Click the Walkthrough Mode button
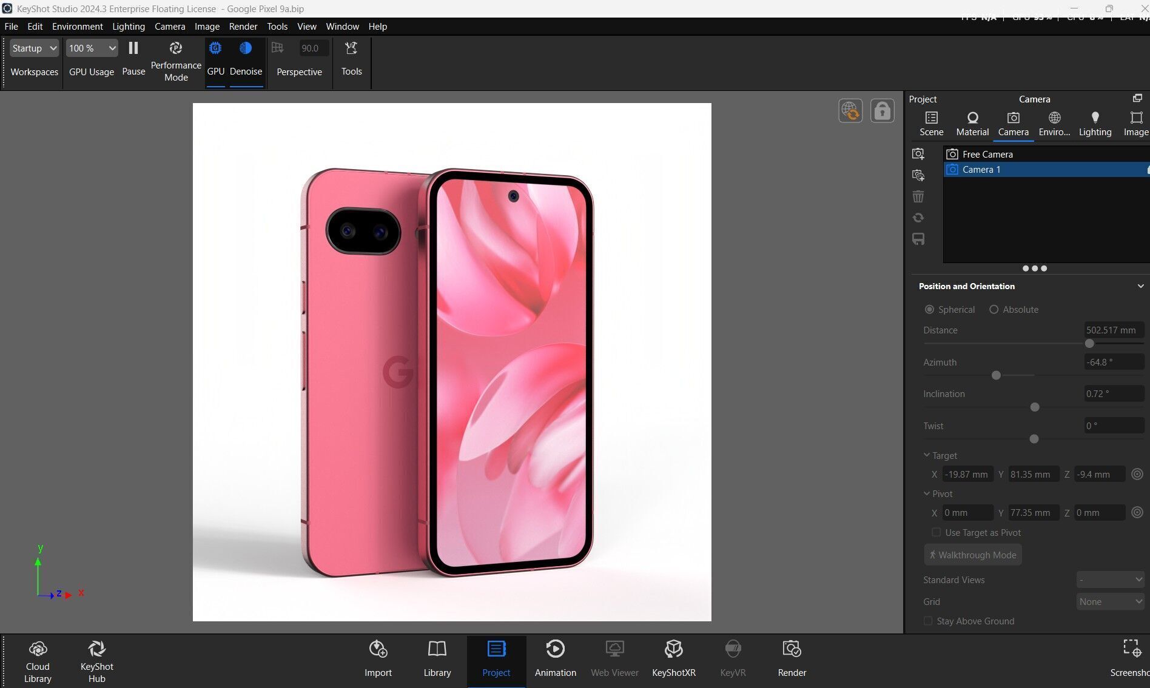The height and width of the screenshot is (688, 1150). coord(973,555)
